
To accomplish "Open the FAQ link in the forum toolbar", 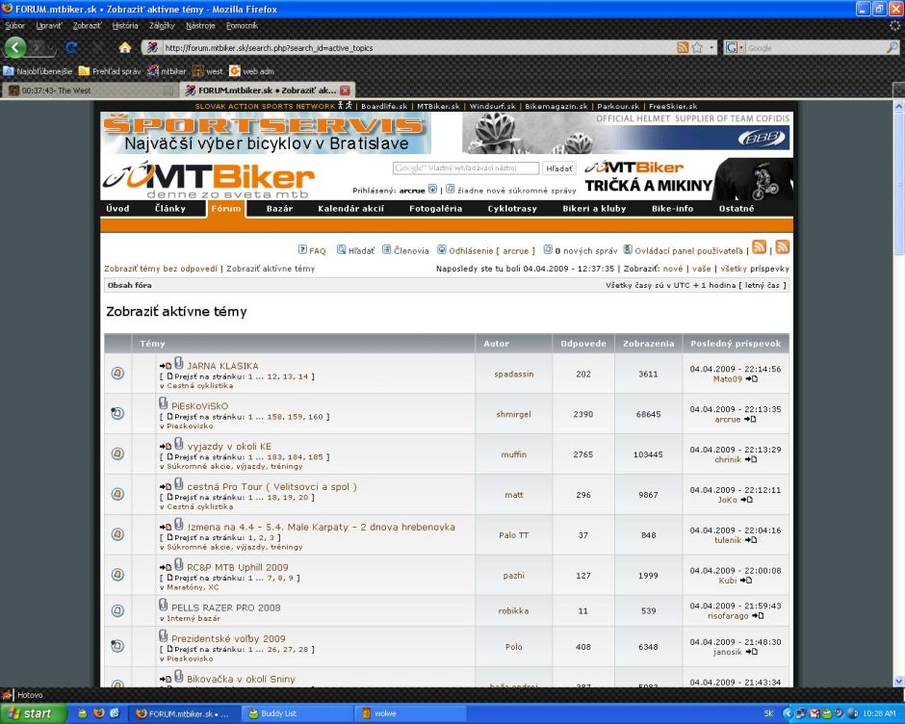I will 312,250.
